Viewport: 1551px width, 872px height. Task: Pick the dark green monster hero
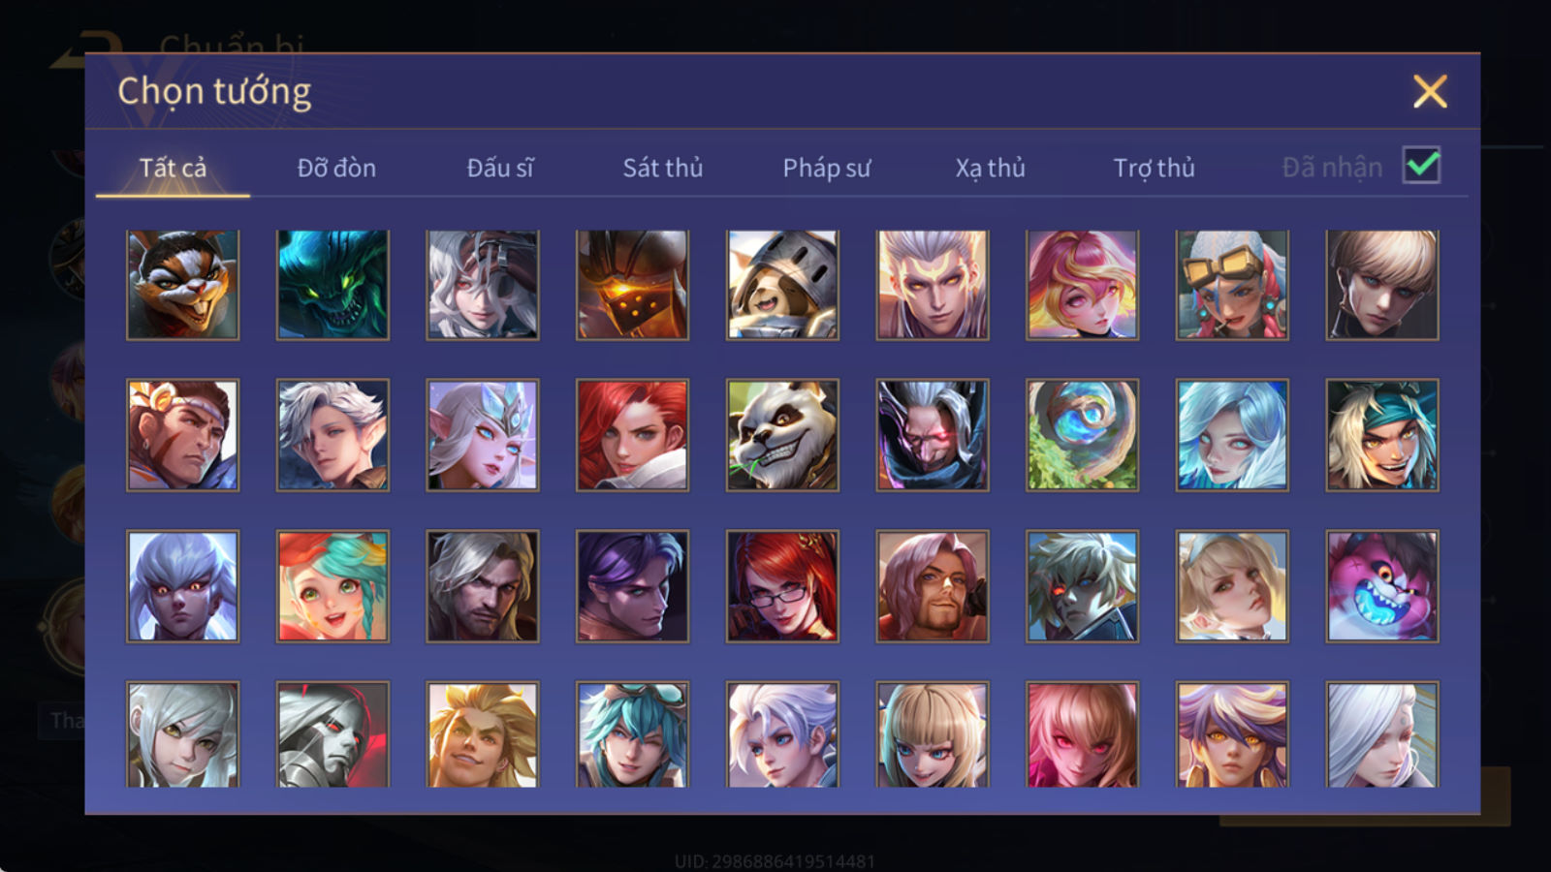point(332,285)
